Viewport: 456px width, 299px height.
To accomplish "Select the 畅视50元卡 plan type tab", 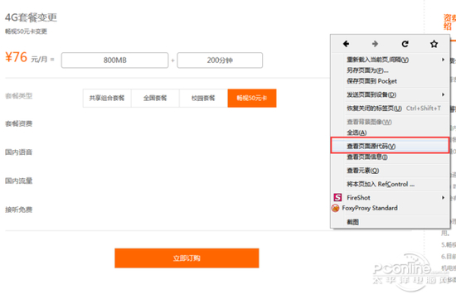I will [x=252, y=99].
